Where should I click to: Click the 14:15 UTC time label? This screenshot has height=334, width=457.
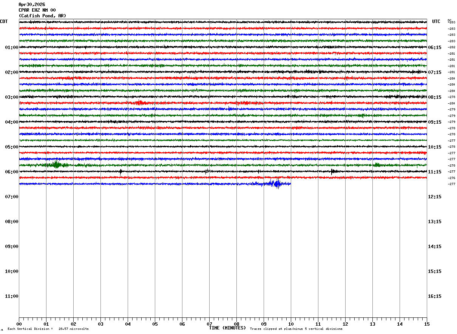click(435, 246)
